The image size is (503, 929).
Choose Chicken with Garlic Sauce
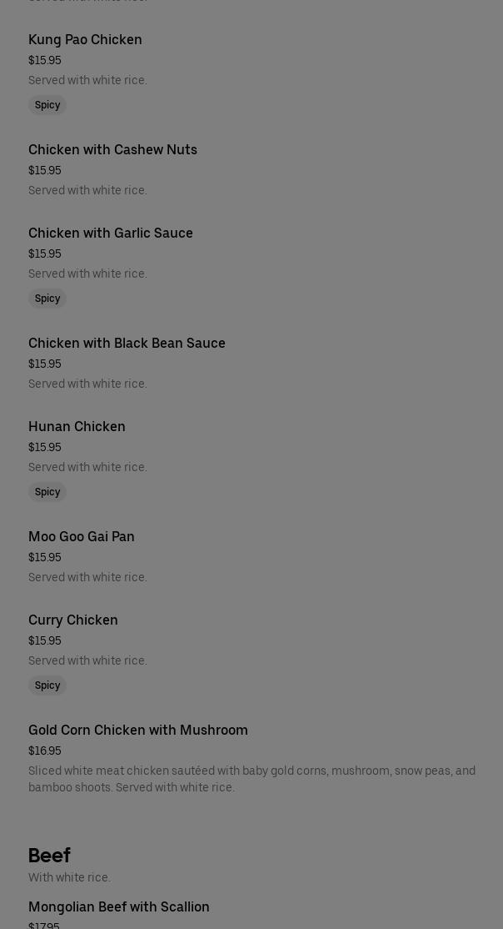[111, 234]
